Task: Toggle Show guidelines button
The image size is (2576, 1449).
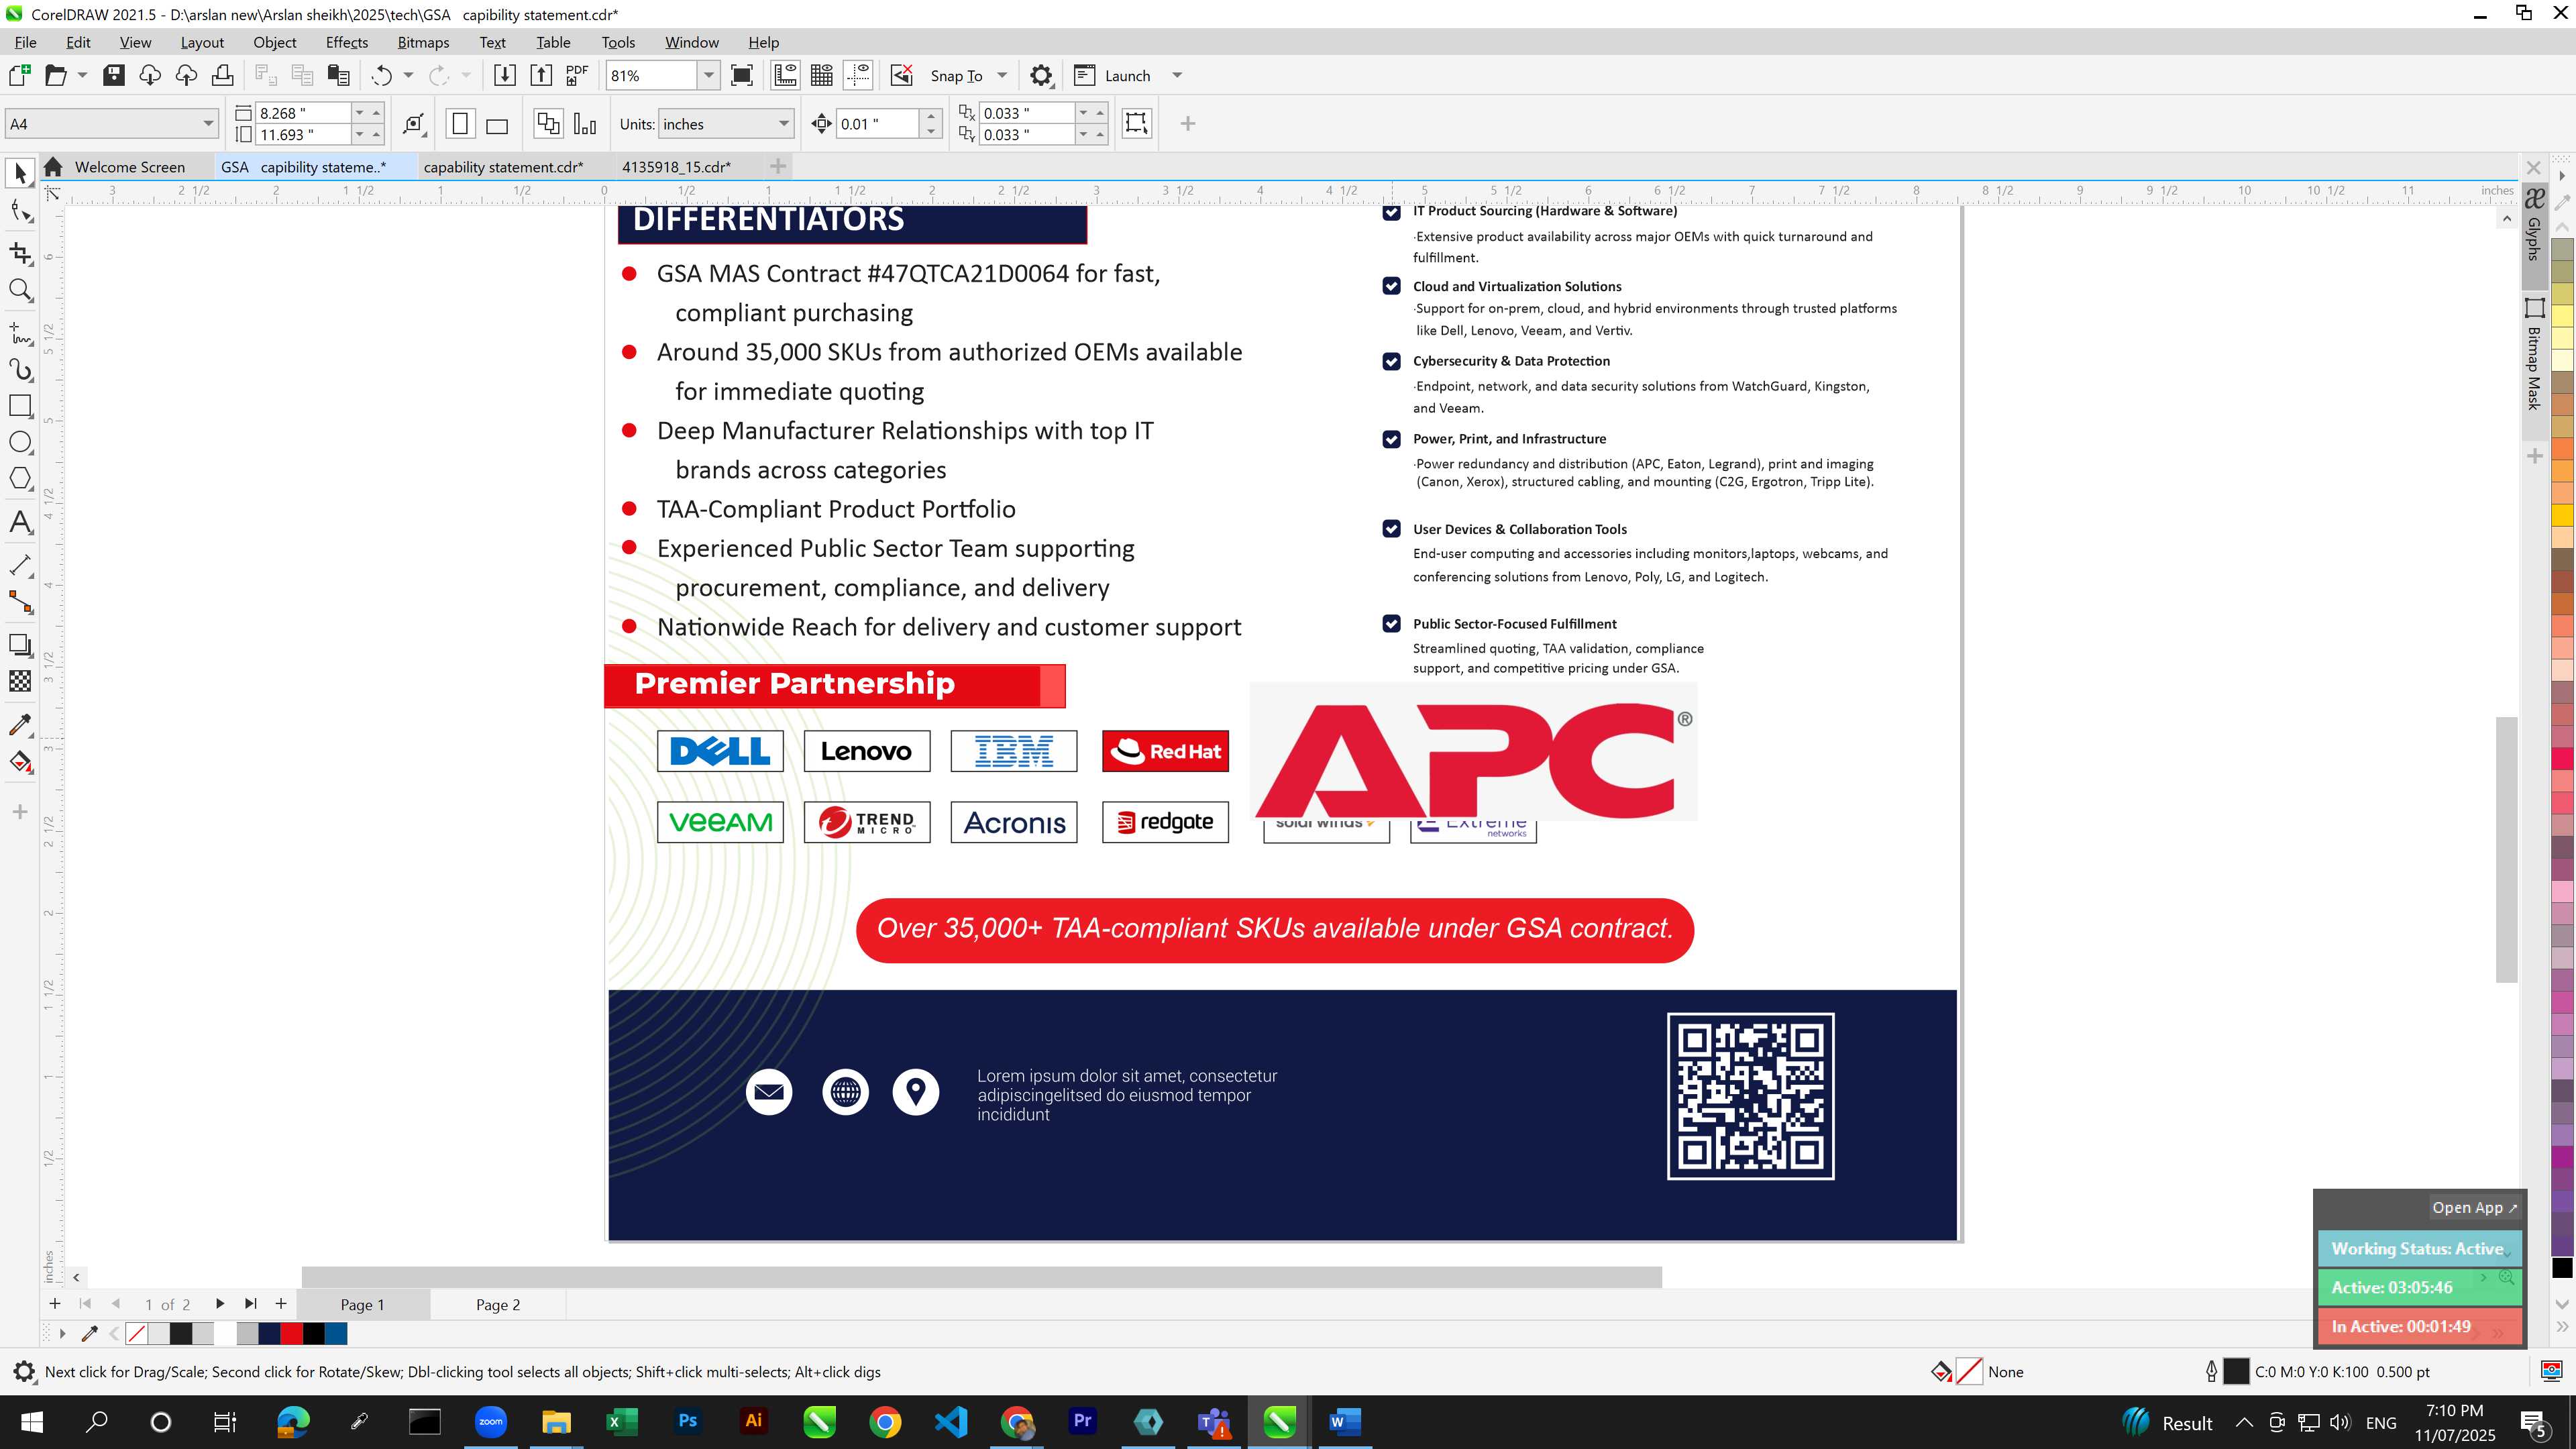Action: (858, 75)
